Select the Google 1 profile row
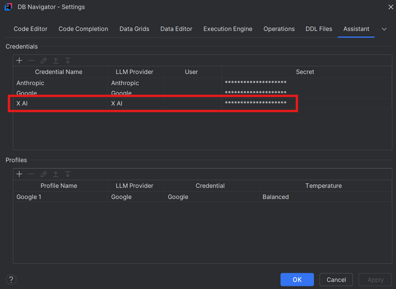396x289 pixels. (x=202, y=197)
